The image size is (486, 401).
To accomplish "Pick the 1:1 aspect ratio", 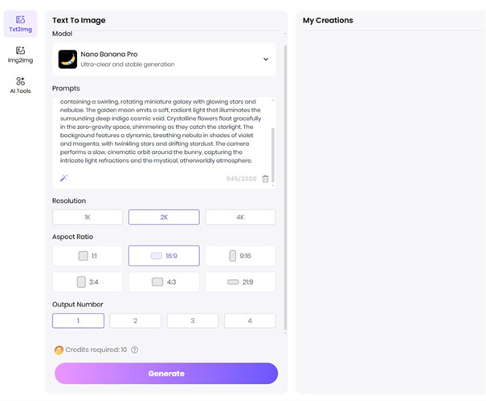I will [88, 256].
